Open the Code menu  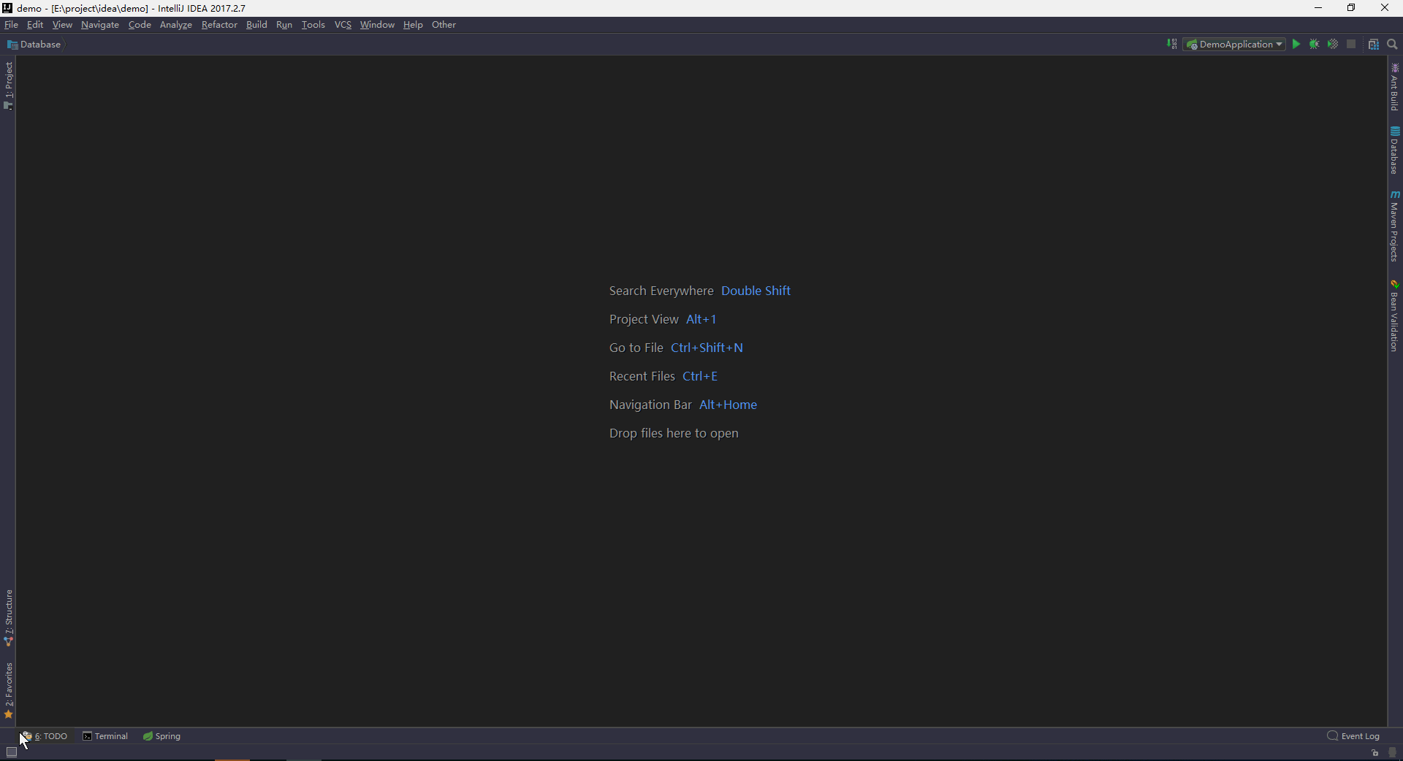click(140, 25)
